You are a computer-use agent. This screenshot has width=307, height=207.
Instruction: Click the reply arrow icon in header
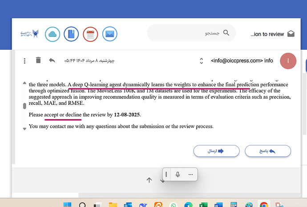[x=52, y=60]
